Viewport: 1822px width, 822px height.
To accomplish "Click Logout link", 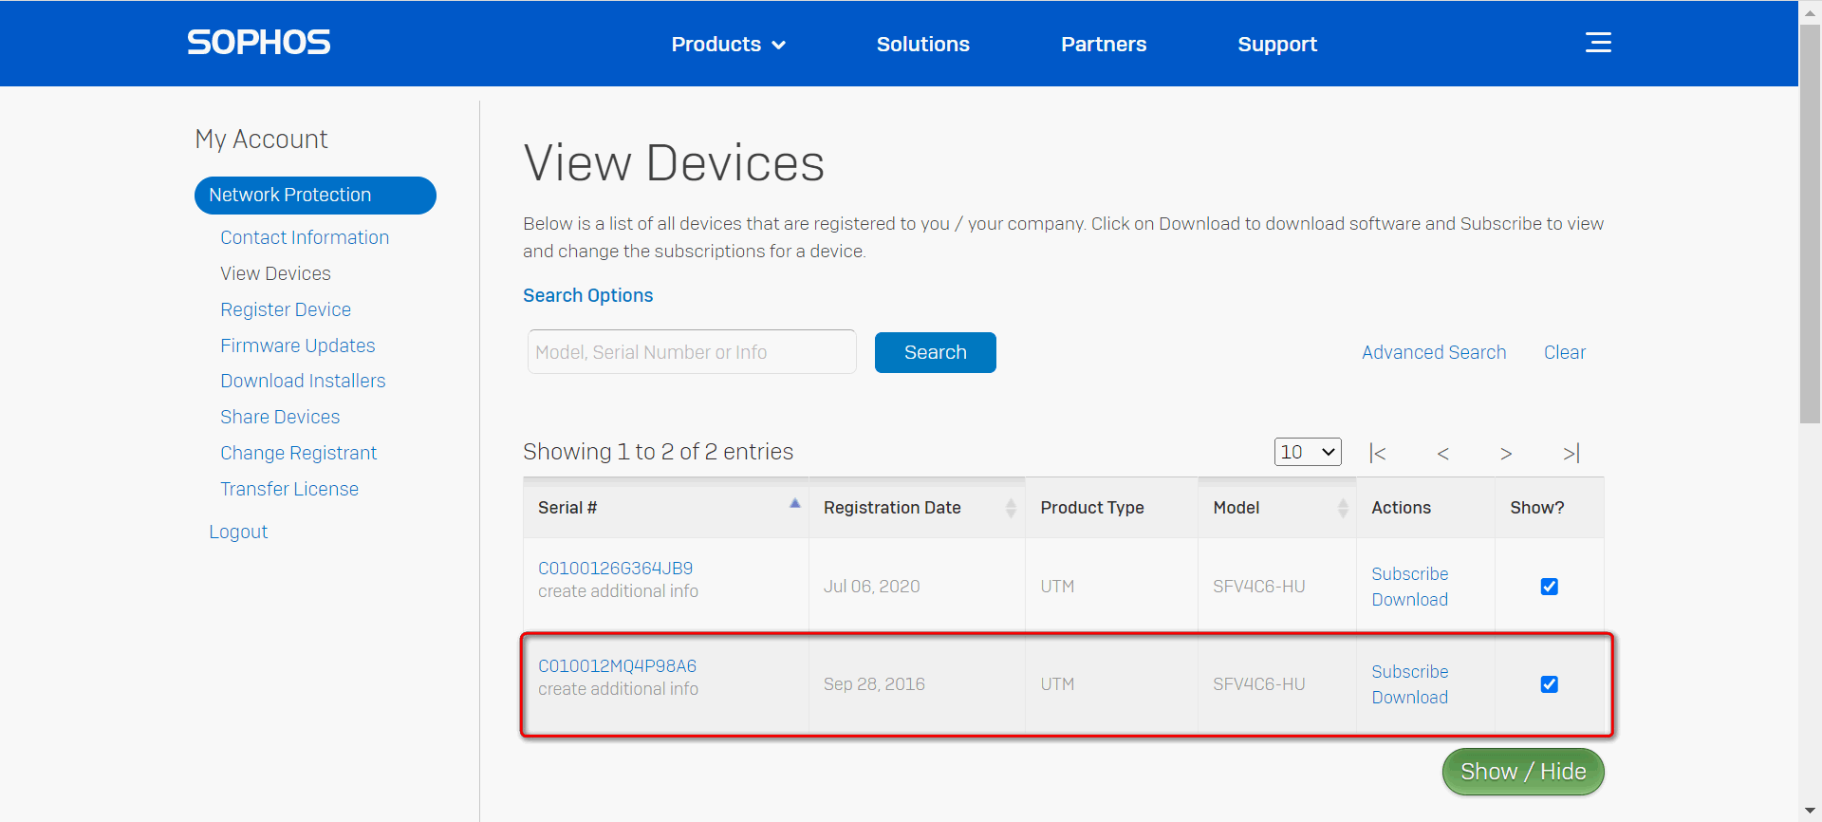I will [x=238, y=532].
